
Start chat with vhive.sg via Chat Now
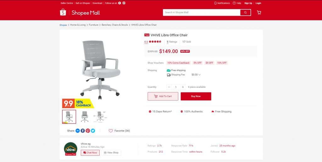point(90,153)
